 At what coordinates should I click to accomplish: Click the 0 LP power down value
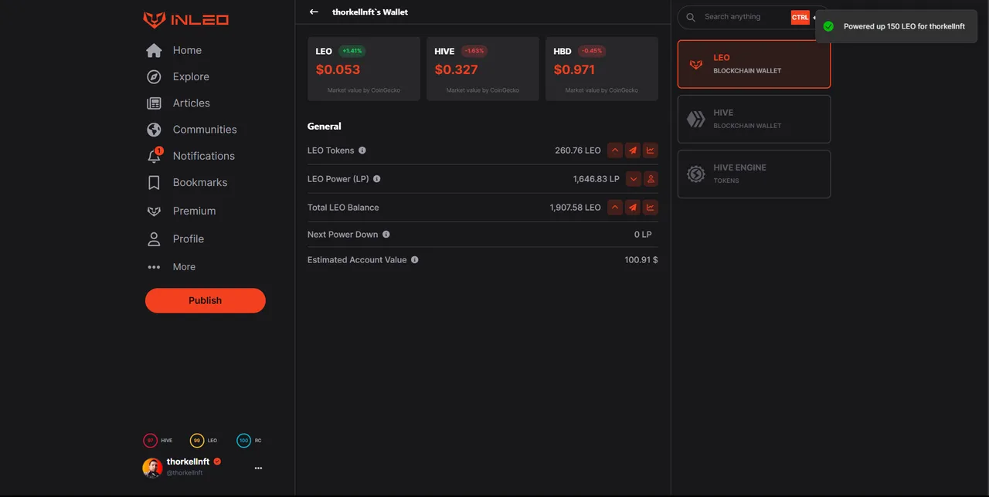tap(644, 235)
